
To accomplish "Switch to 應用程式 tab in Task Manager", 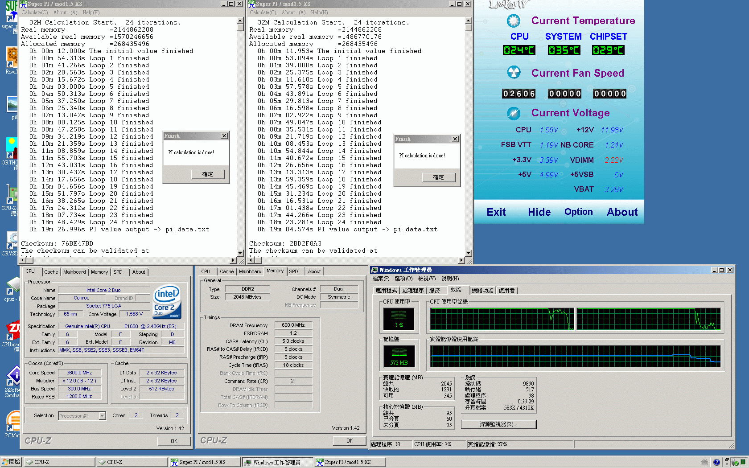I will click(386, 291).
